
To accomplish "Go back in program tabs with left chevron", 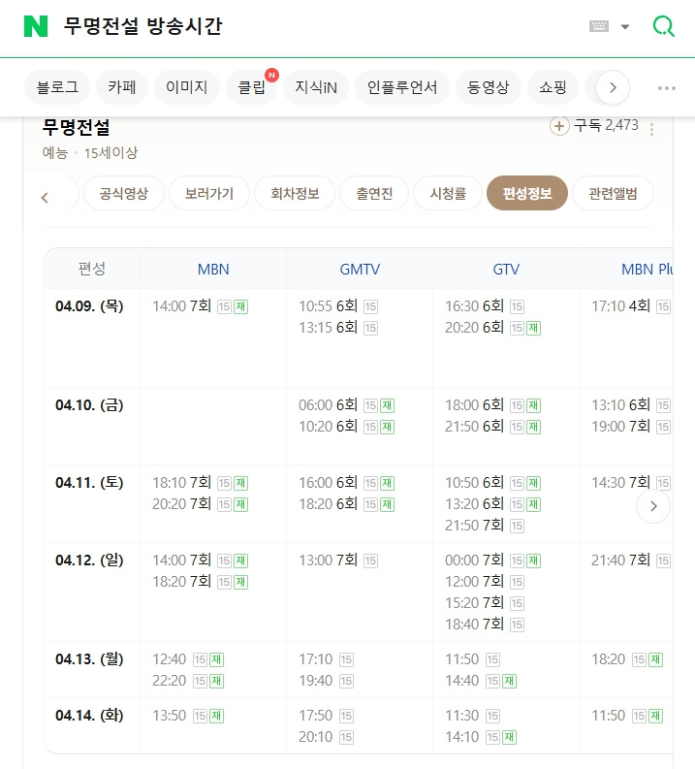I will [x=45, y=198].
